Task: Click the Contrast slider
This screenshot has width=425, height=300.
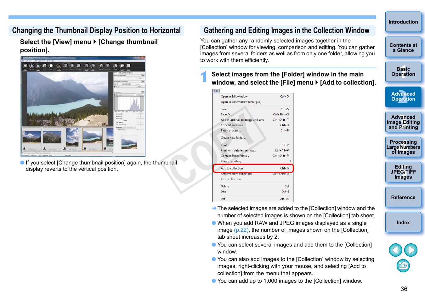Action: (x=140, y=114)
